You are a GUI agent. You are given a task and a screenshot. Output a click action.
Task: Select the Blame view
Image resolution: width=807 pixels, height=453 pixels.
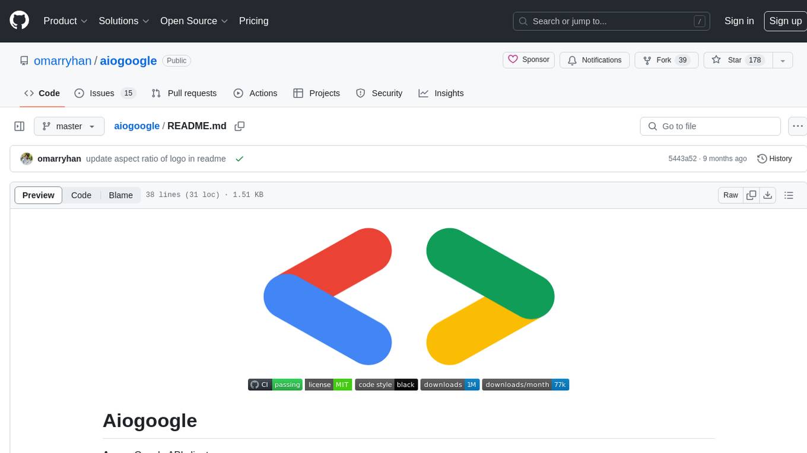120,195
